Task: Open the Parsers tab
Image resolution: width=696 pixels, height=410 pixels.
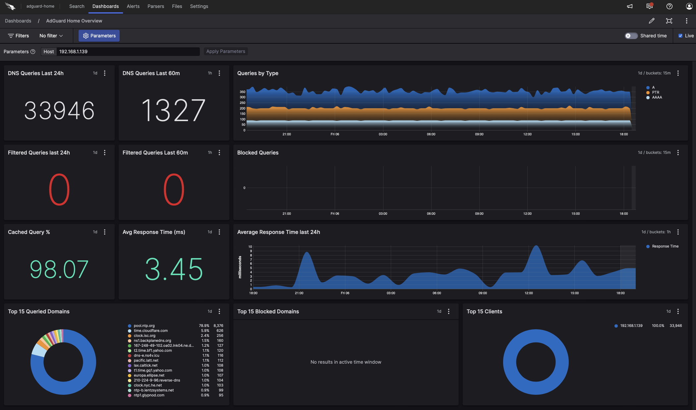Action: pos(155,6)
